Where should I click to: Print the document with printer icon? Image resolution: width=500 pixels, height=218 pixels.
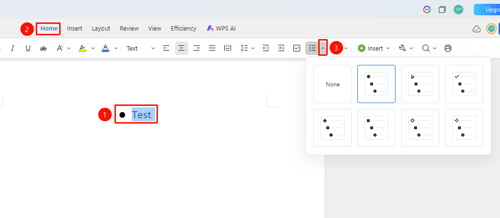(x=448, y=48)
